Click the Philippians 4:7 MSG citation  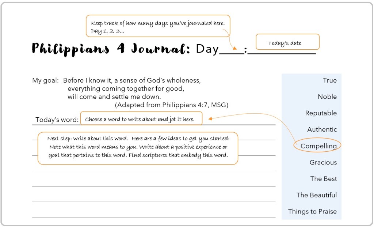(171, 105)
